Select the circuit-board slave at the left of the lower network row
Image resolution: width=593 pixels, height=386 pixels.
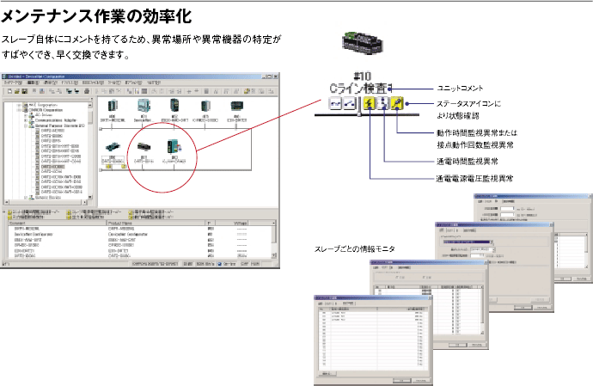tap(113, 147)
